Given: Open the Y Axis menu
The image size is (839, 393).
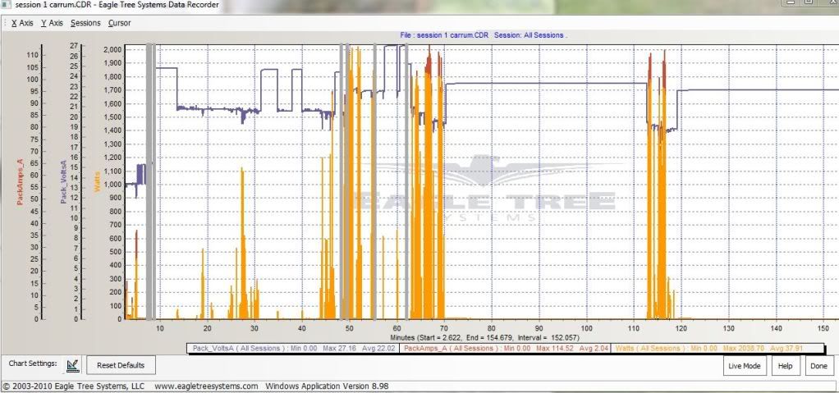Looking at the screenshot, I should click(x=52, y=23).
